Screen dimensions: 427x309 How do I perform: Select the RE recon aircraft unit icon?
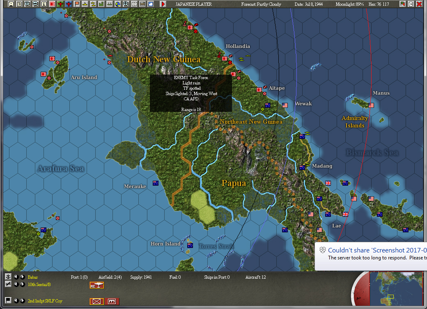point(96,285)
